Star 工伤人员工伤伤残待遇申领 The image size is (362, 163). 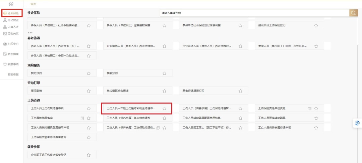(x=88, y=109)
